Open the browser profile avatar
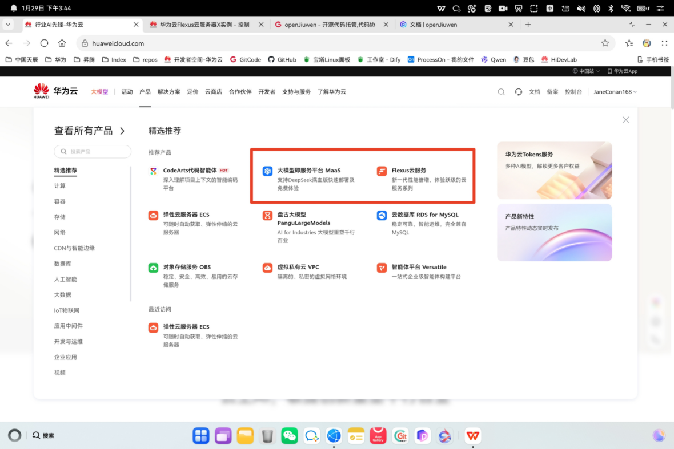This screenshot has width=674, height=449. 647,43
